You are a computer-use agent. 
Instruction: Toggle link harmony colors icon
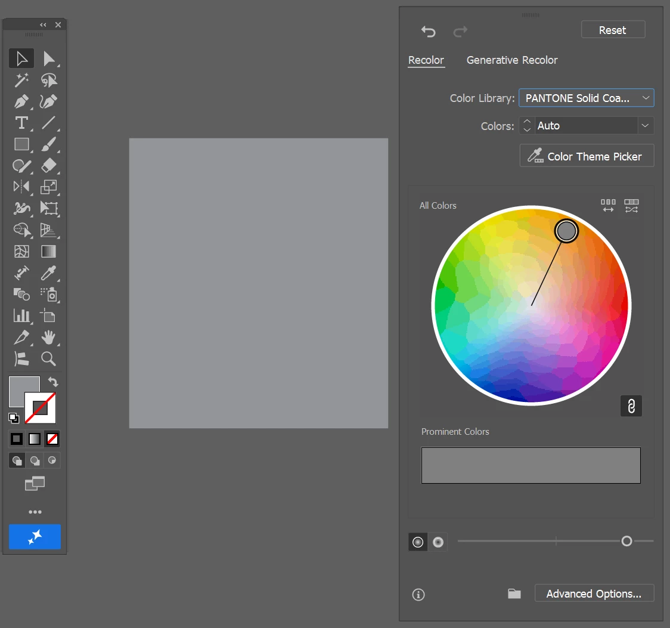[x=631, y=406]
